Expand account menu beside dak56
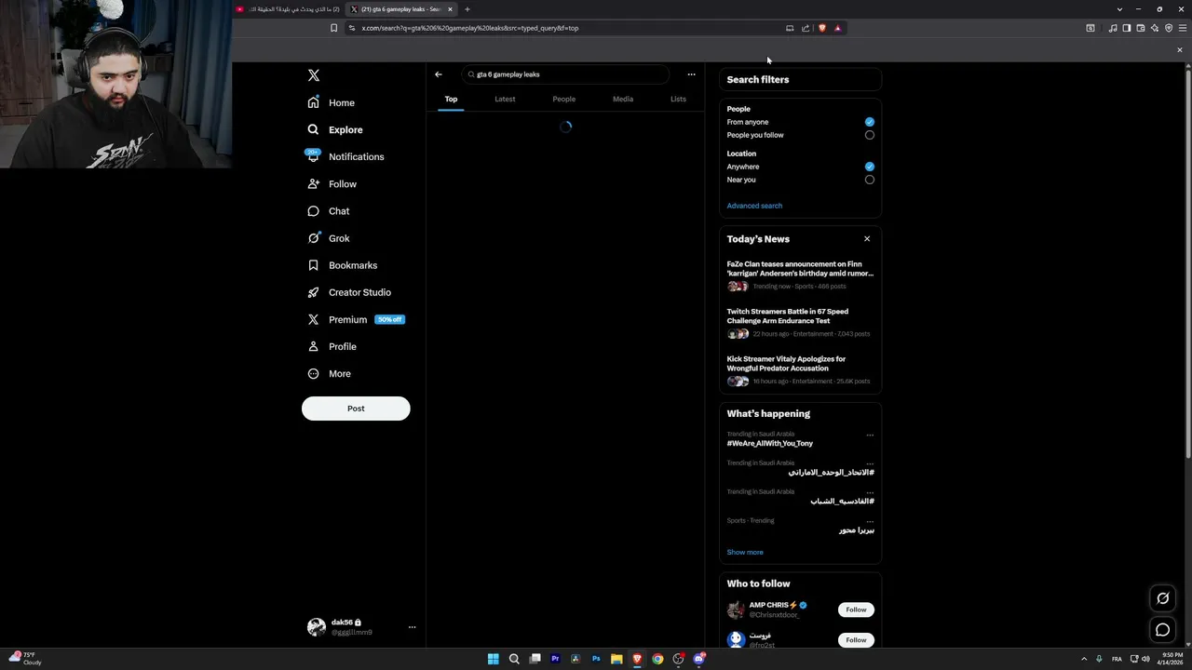The height and width of the screenshot is (670, 1192). [412, 627]
